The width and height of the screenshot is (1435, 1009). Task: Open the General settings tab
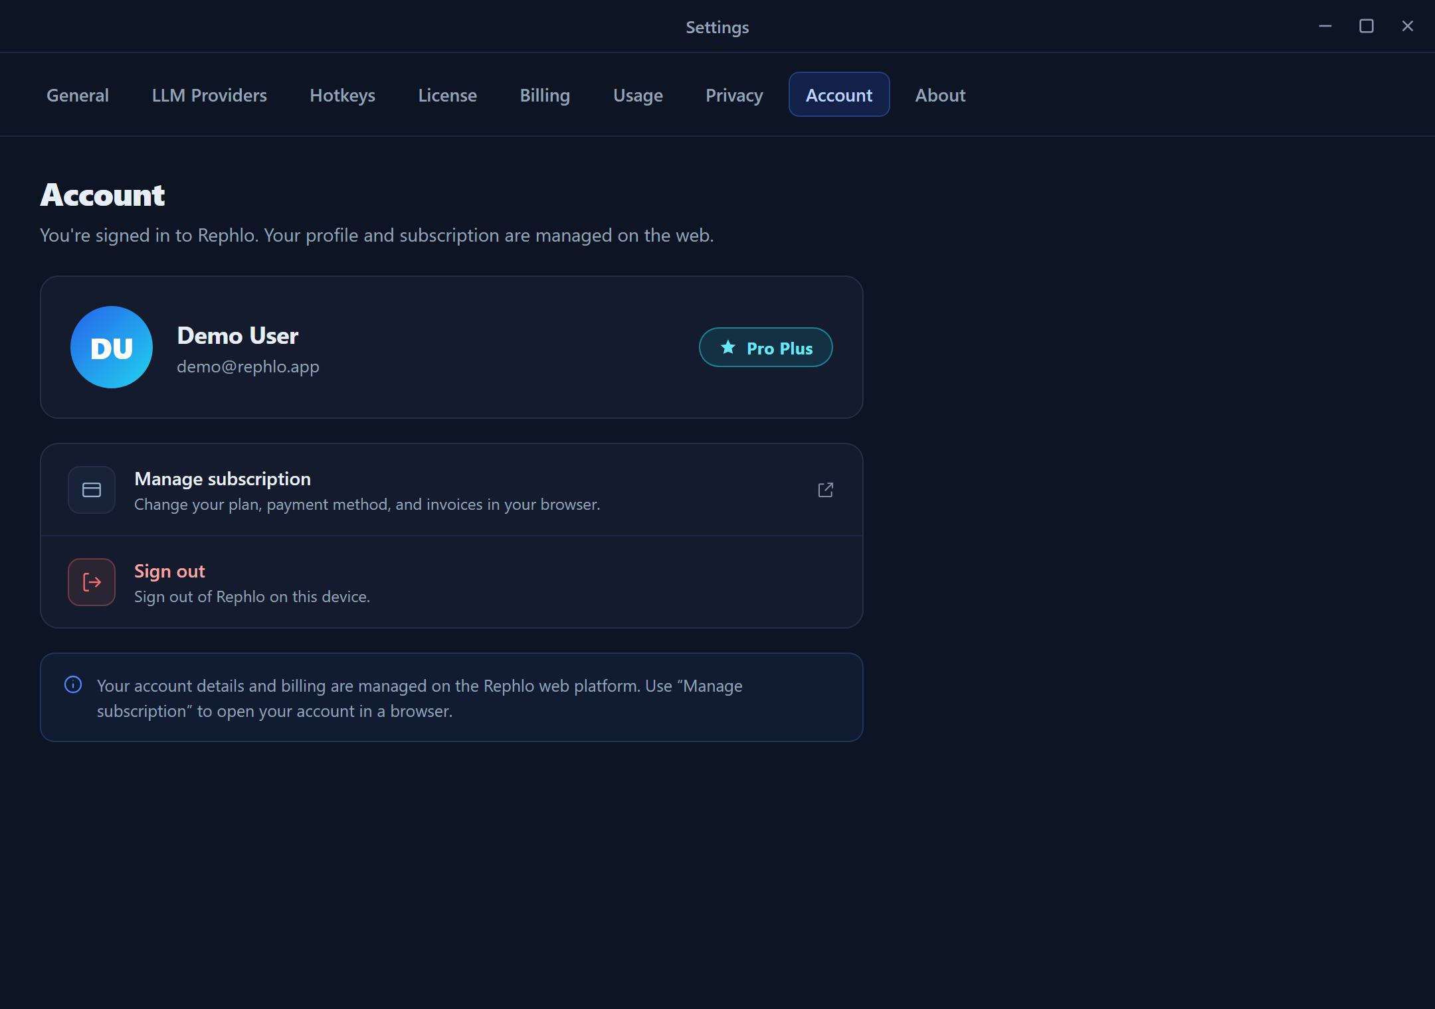pos(78,95)
